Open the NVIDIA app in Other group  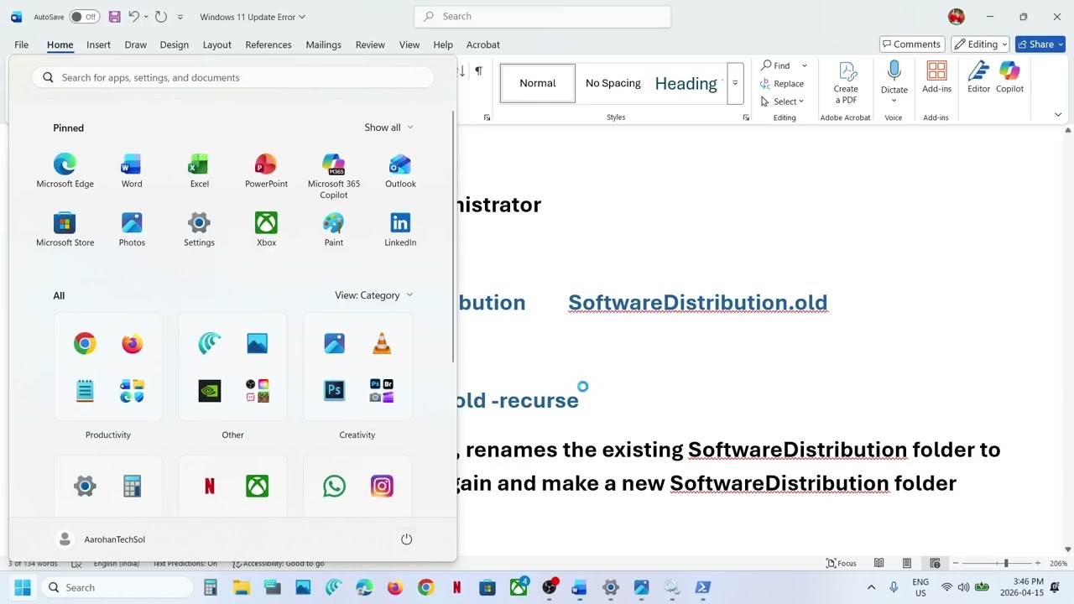pyautogui.click(x=210, y=391)
